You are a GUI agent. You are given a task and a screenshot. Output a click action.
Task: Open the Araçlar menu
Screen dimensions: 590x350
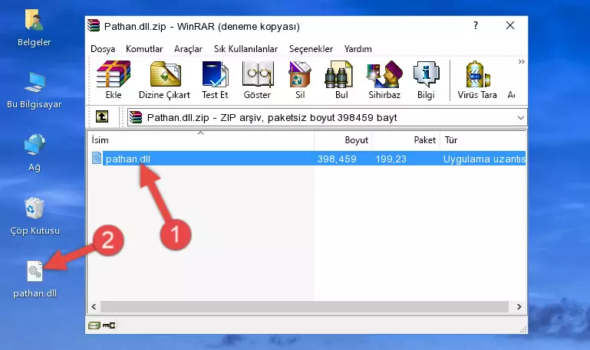coord(188,49)
